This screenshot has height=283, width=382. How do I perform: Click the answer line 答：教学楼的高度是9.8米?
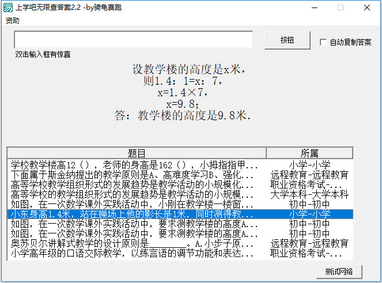[183, 115]
